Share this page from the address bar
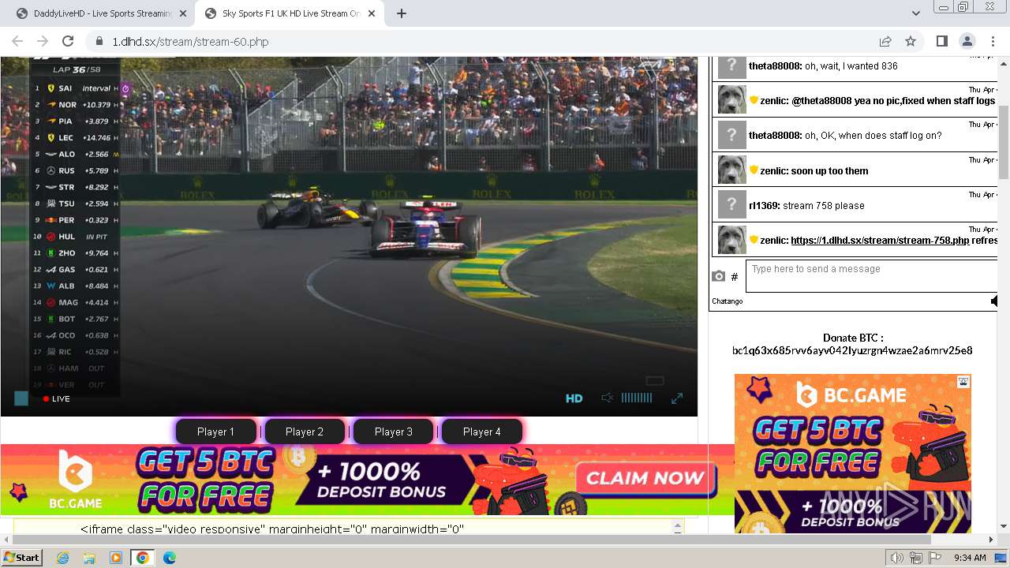Screen dimensions: 1010x568 [885, 42]
